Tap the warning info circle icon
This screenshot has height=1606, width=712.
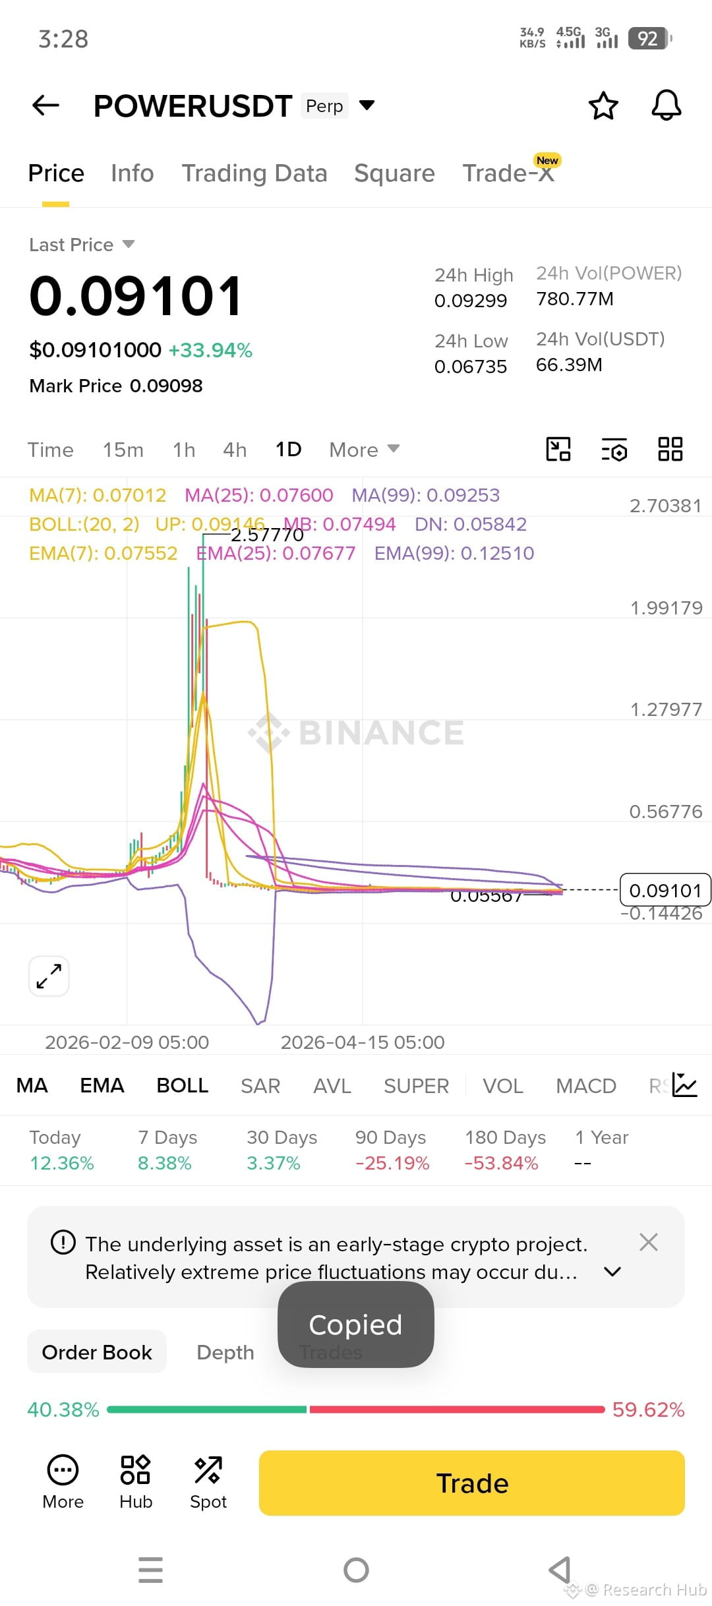[x=63, y=1243]
